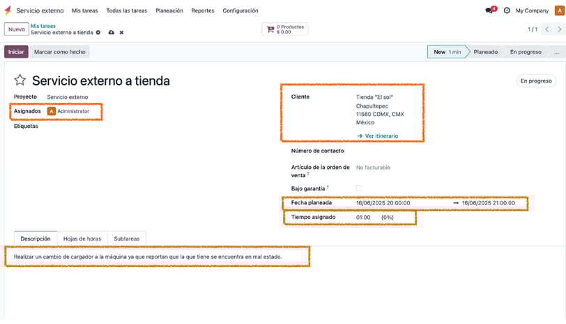
Task: Go to next record arrow
Action: [560, 29]
